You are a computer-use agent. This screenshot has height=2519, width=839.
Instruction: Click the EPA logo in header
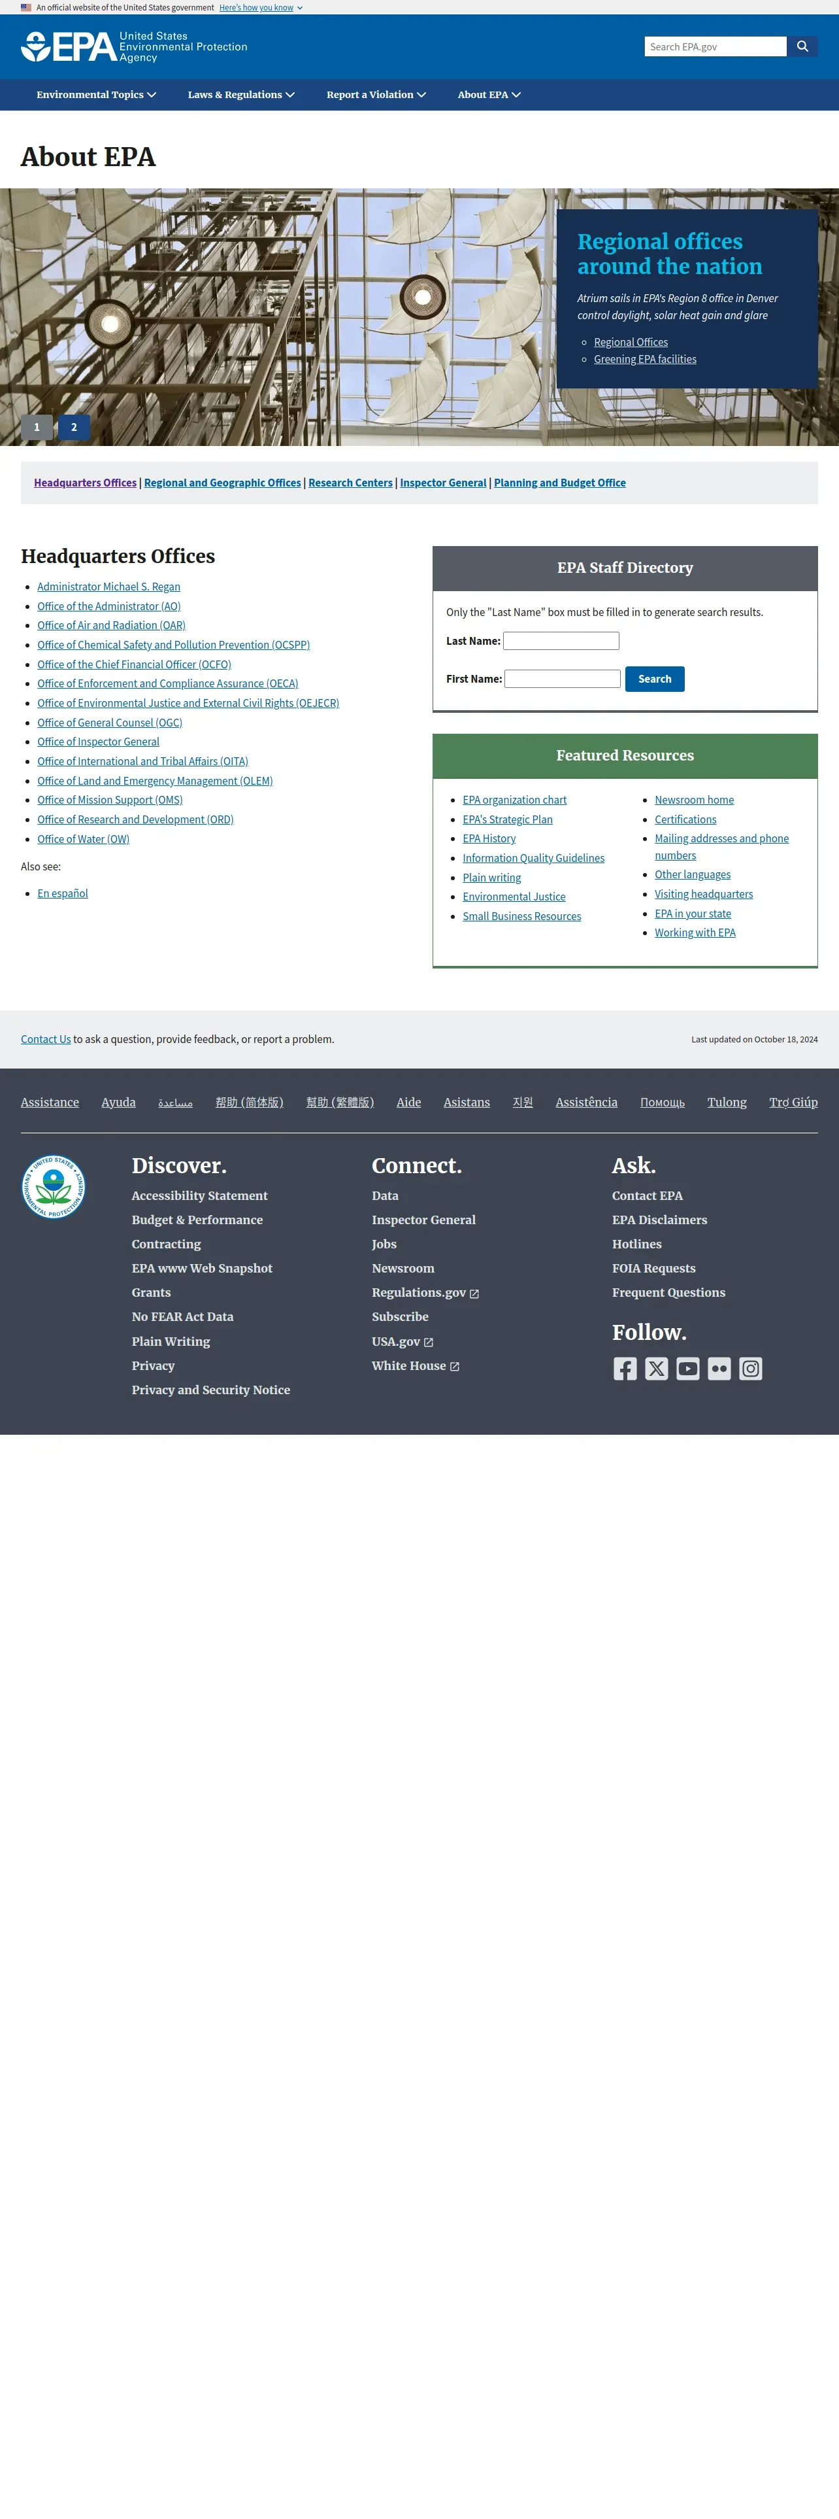pos(134,47)
